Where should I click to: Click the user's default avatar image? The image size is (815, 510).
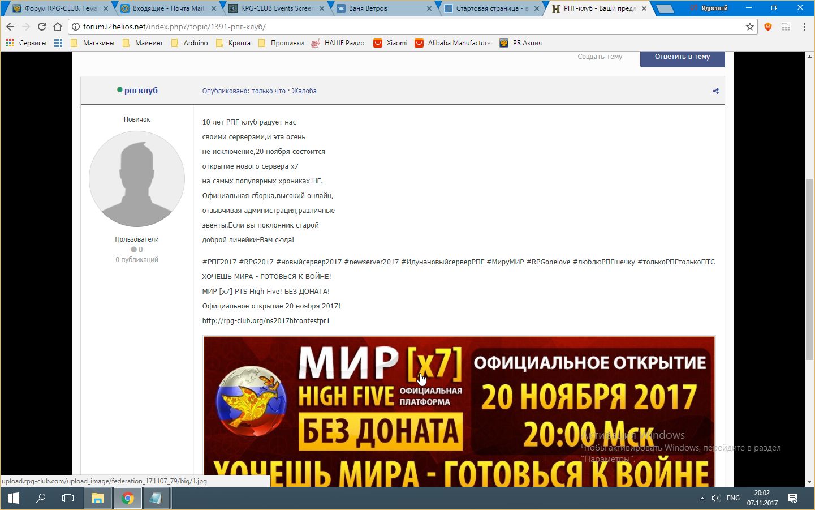137,179
